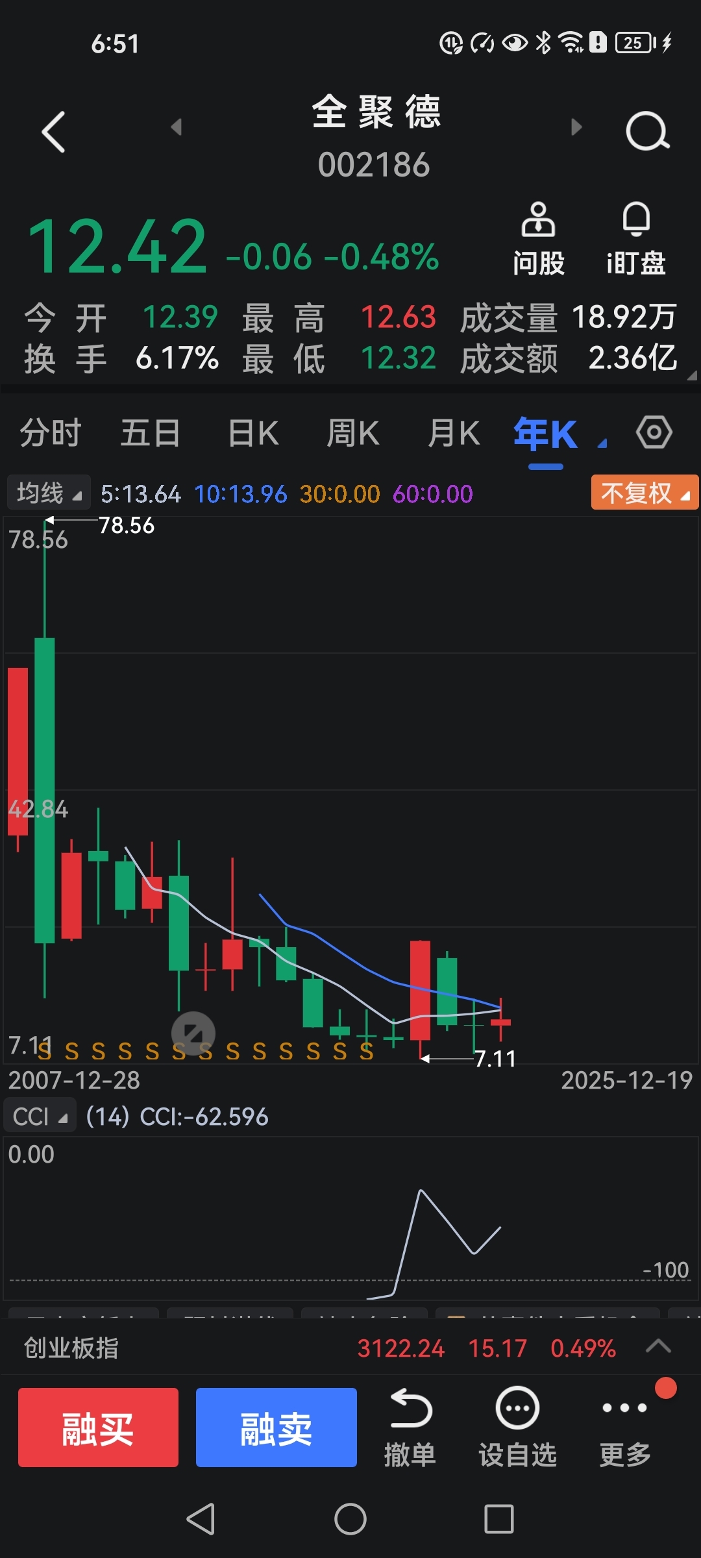
Task: Tap the 78.56 high price marker
Action: (x=127, y=525)
